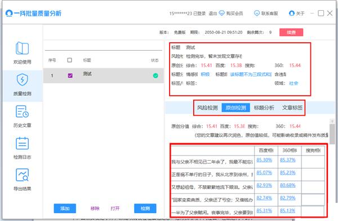
Task: Open the 检测日志 calendar icon
Action: coord(22,143)
